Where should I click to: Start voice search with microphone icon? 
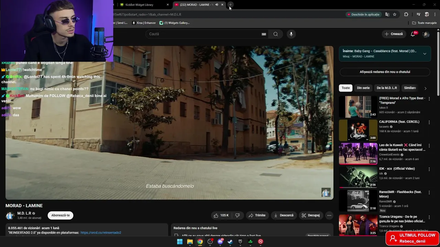(291, 34)
